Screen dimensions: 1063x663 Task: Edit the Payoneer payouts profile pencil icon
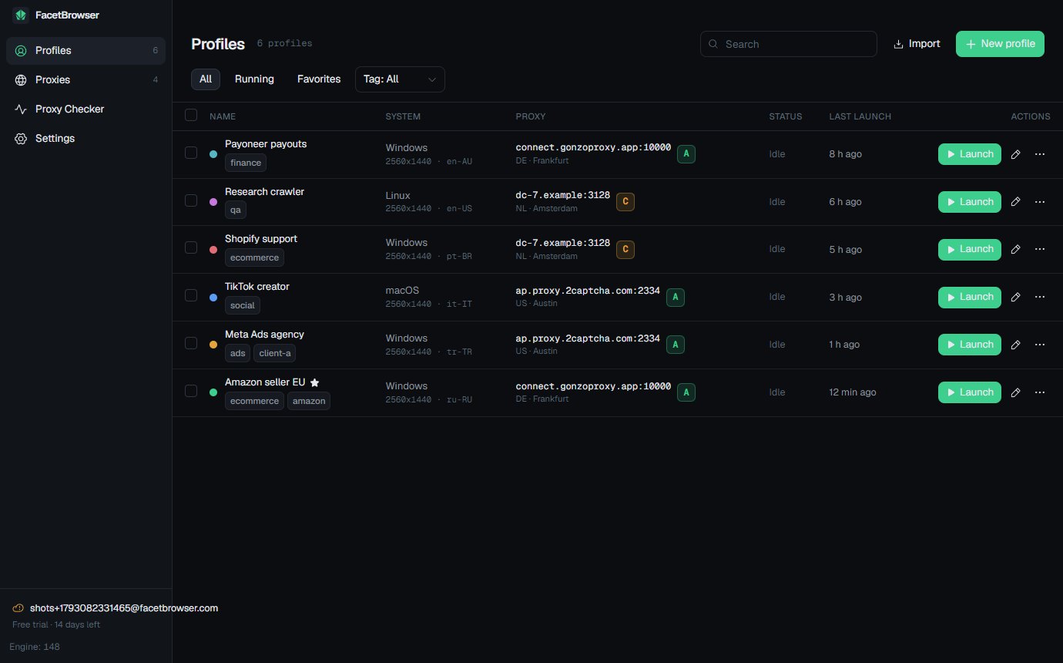pyautogui.click(x=1015, y=154)
